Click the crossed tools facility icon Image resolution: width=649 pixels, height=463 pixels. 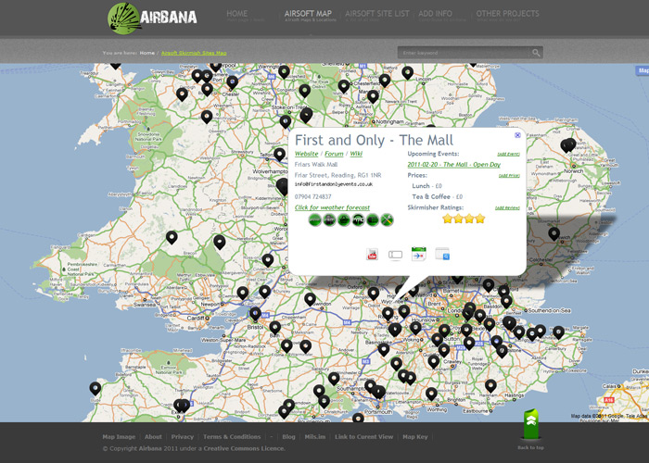pyautogui.click(x=388, y=220)
